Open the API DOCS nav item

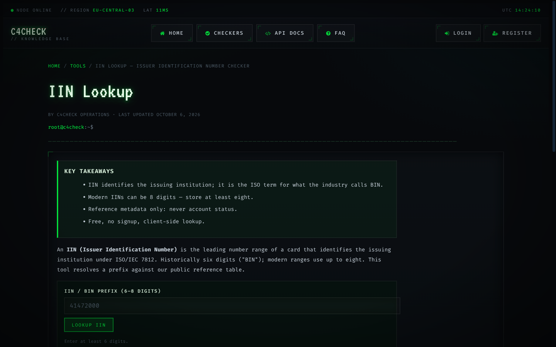[x=285, y=33]
